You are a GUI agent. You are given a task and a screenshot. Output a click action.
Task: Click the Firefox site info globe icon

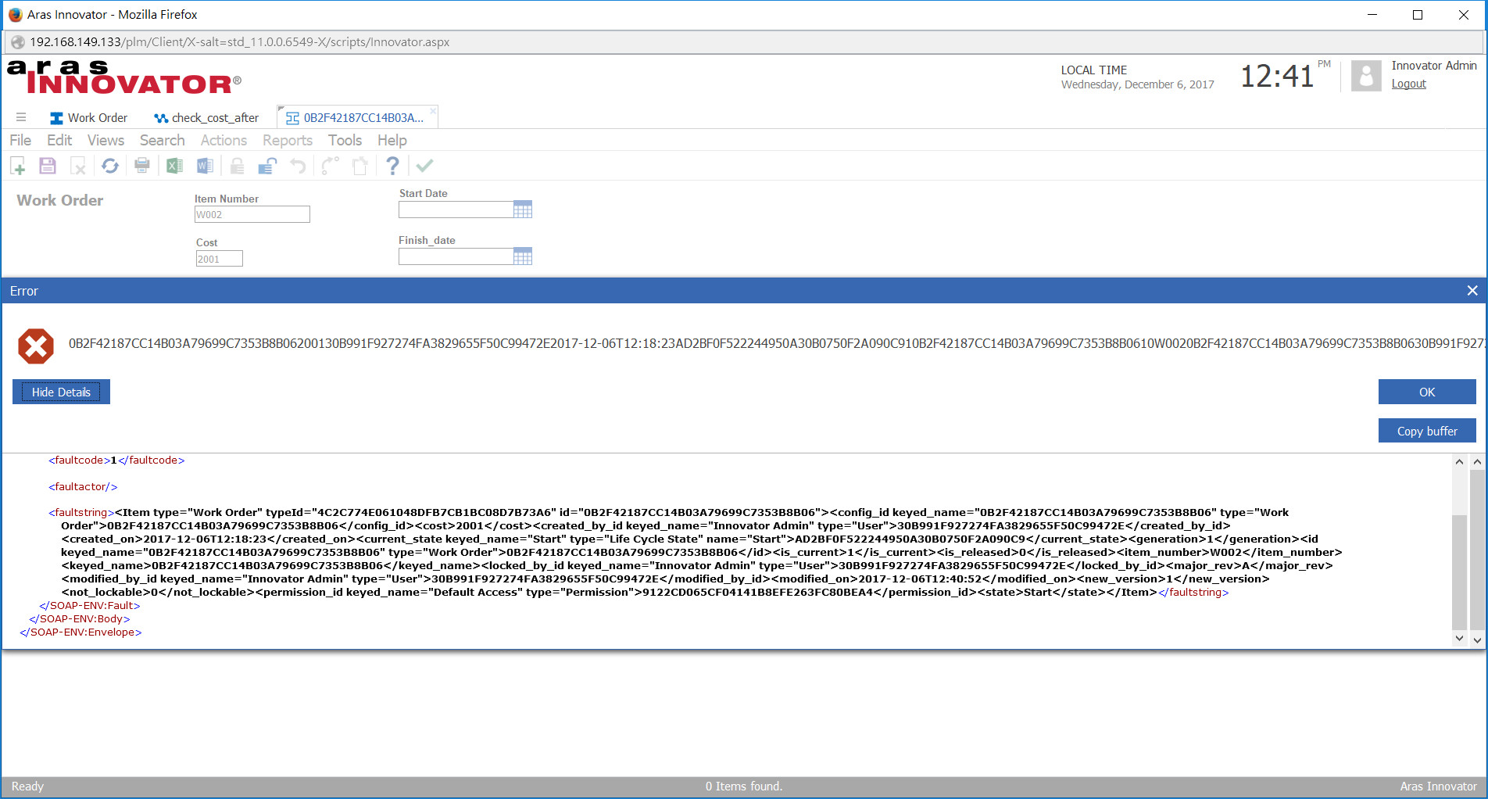pos(17,42)
